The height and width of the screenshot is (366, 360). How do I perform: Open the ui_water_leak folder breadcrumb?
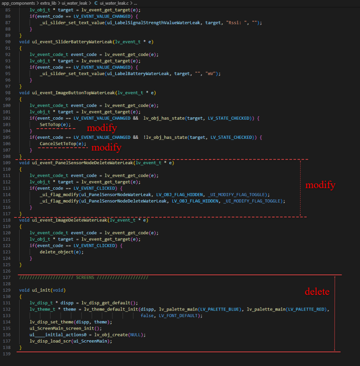pyautogui.click(x=74, y=3)
